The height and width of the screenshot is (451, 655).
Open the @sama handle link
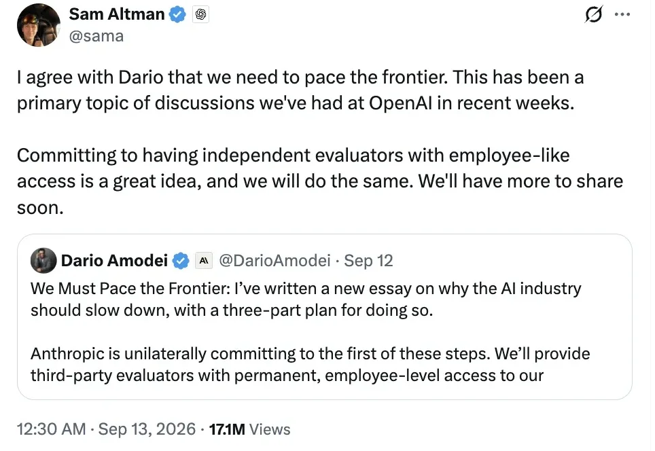coord(96,36)
